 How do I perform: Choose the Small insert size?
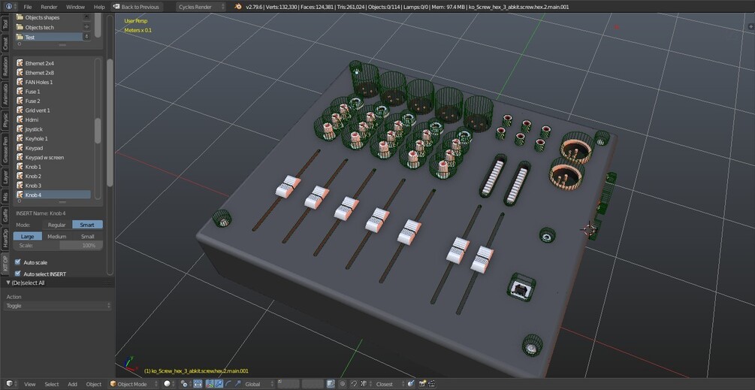(87, 237)
